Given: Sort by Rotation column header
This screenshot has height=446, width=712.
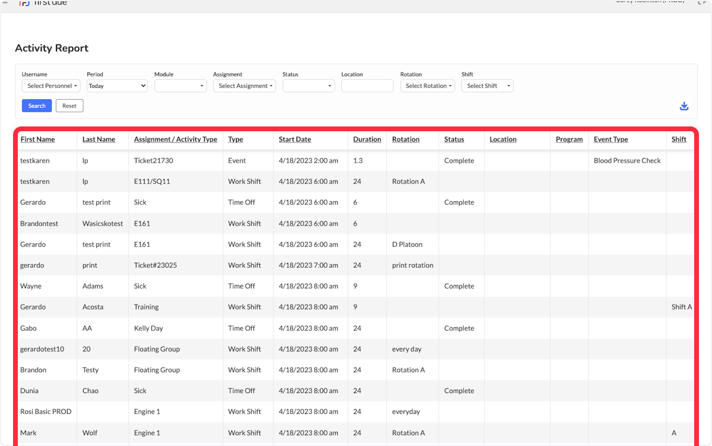Looking at the screenshot, I should point(406,140).
